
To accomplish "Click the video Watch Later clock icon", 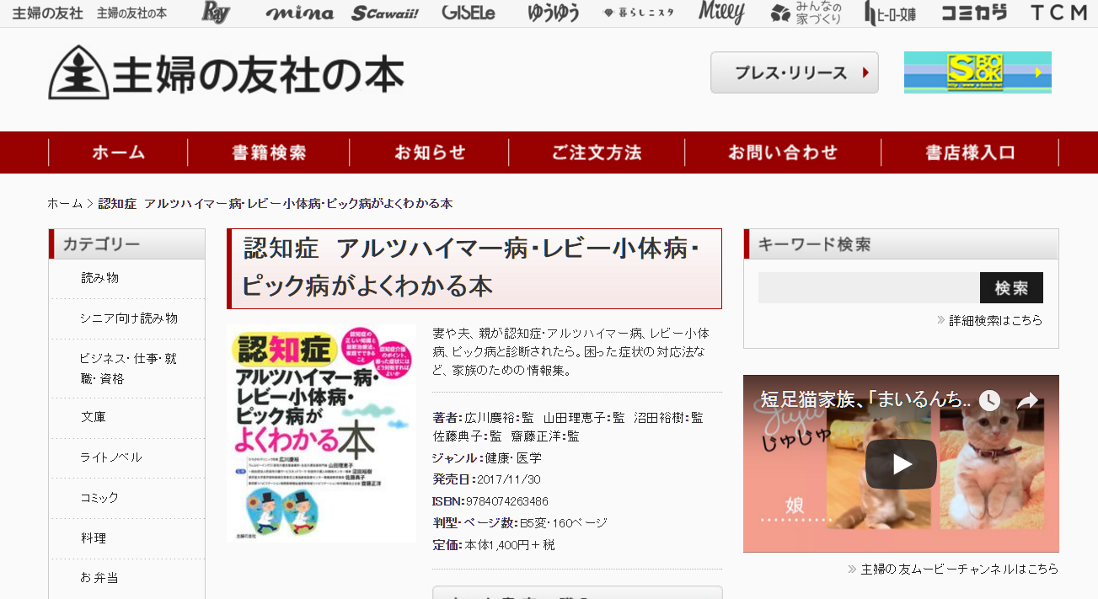I will coord(989,400).
